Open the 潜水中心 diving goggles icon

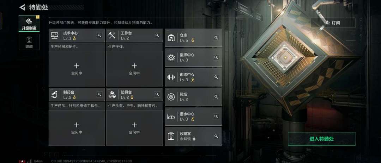tap(171, 117)
